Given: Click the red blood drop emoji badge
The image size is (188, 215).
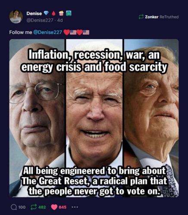Looking at the screenshot, I should [53, 13].
